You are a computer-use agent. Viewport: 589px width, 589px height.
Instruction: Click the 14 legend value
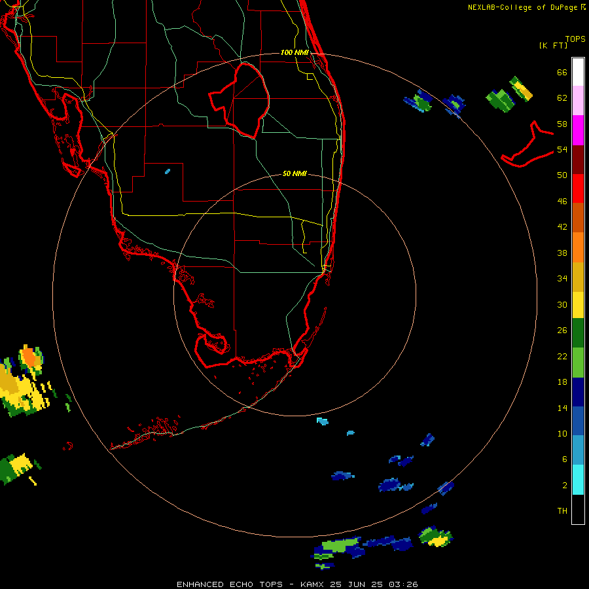pos(562,408)
